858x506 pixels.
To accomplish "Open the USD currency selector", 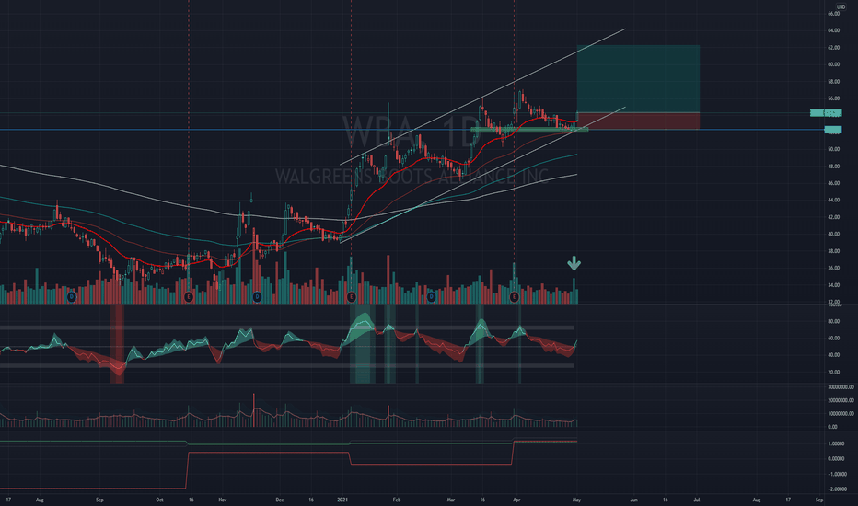I will click(841, 6).
